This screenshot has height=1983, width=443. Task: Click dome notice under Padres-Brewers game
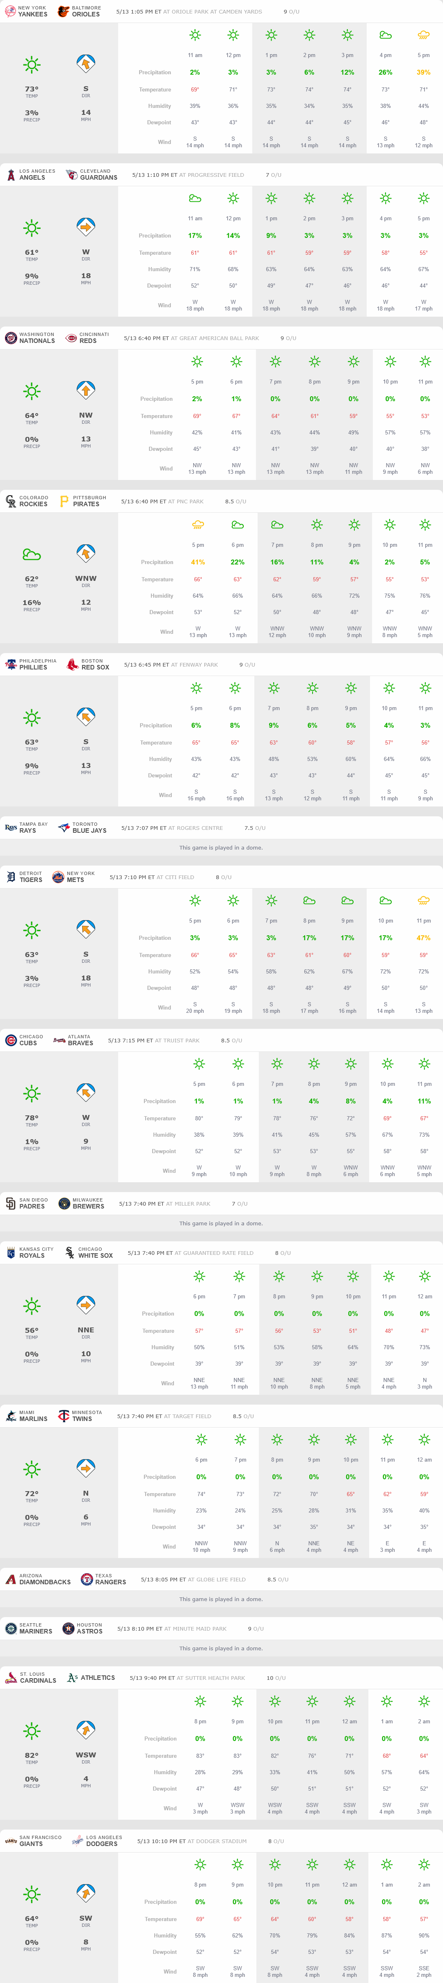click(221, 1223)
